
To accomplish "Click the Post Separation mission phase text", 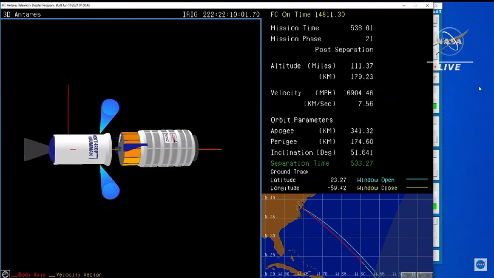I will pyautogui.click(x=344, y=49).
